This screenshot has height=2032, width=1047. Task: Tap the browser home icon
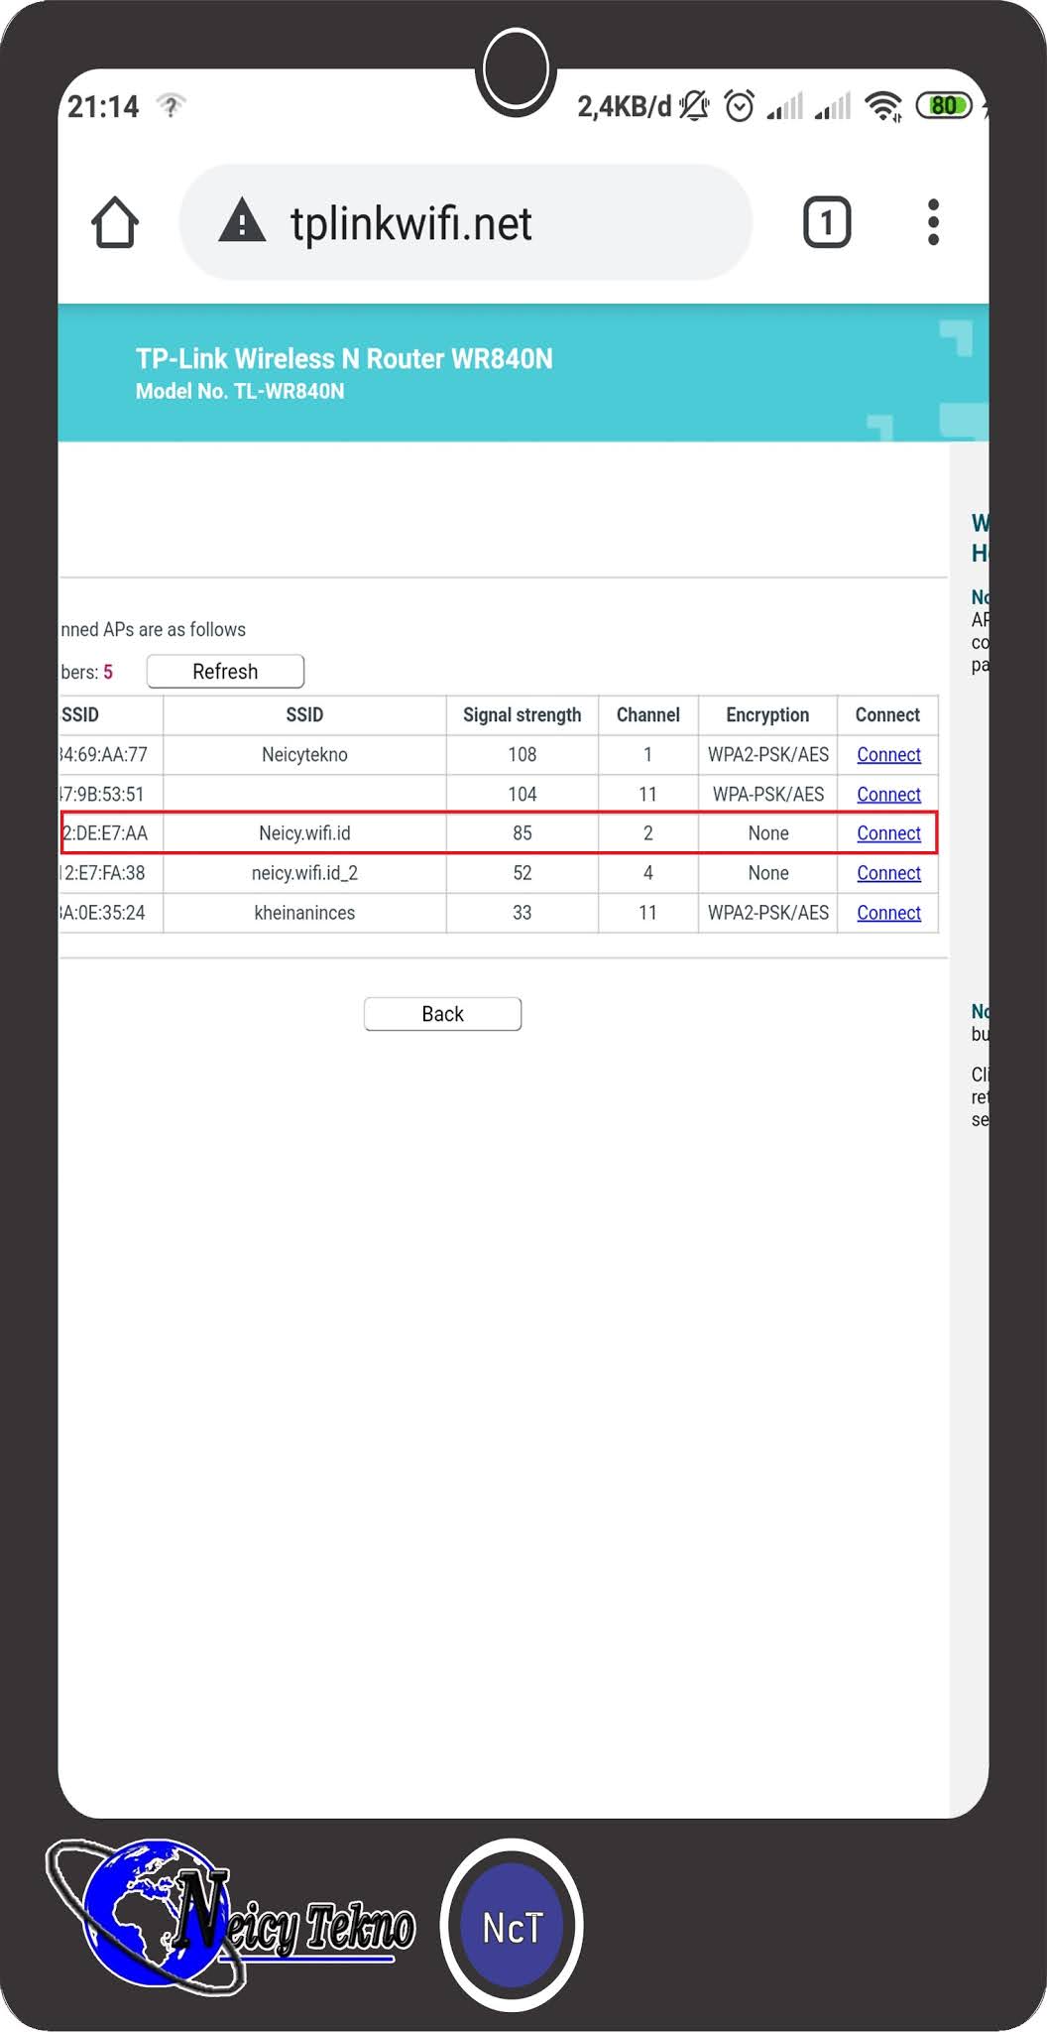point(115,222)
